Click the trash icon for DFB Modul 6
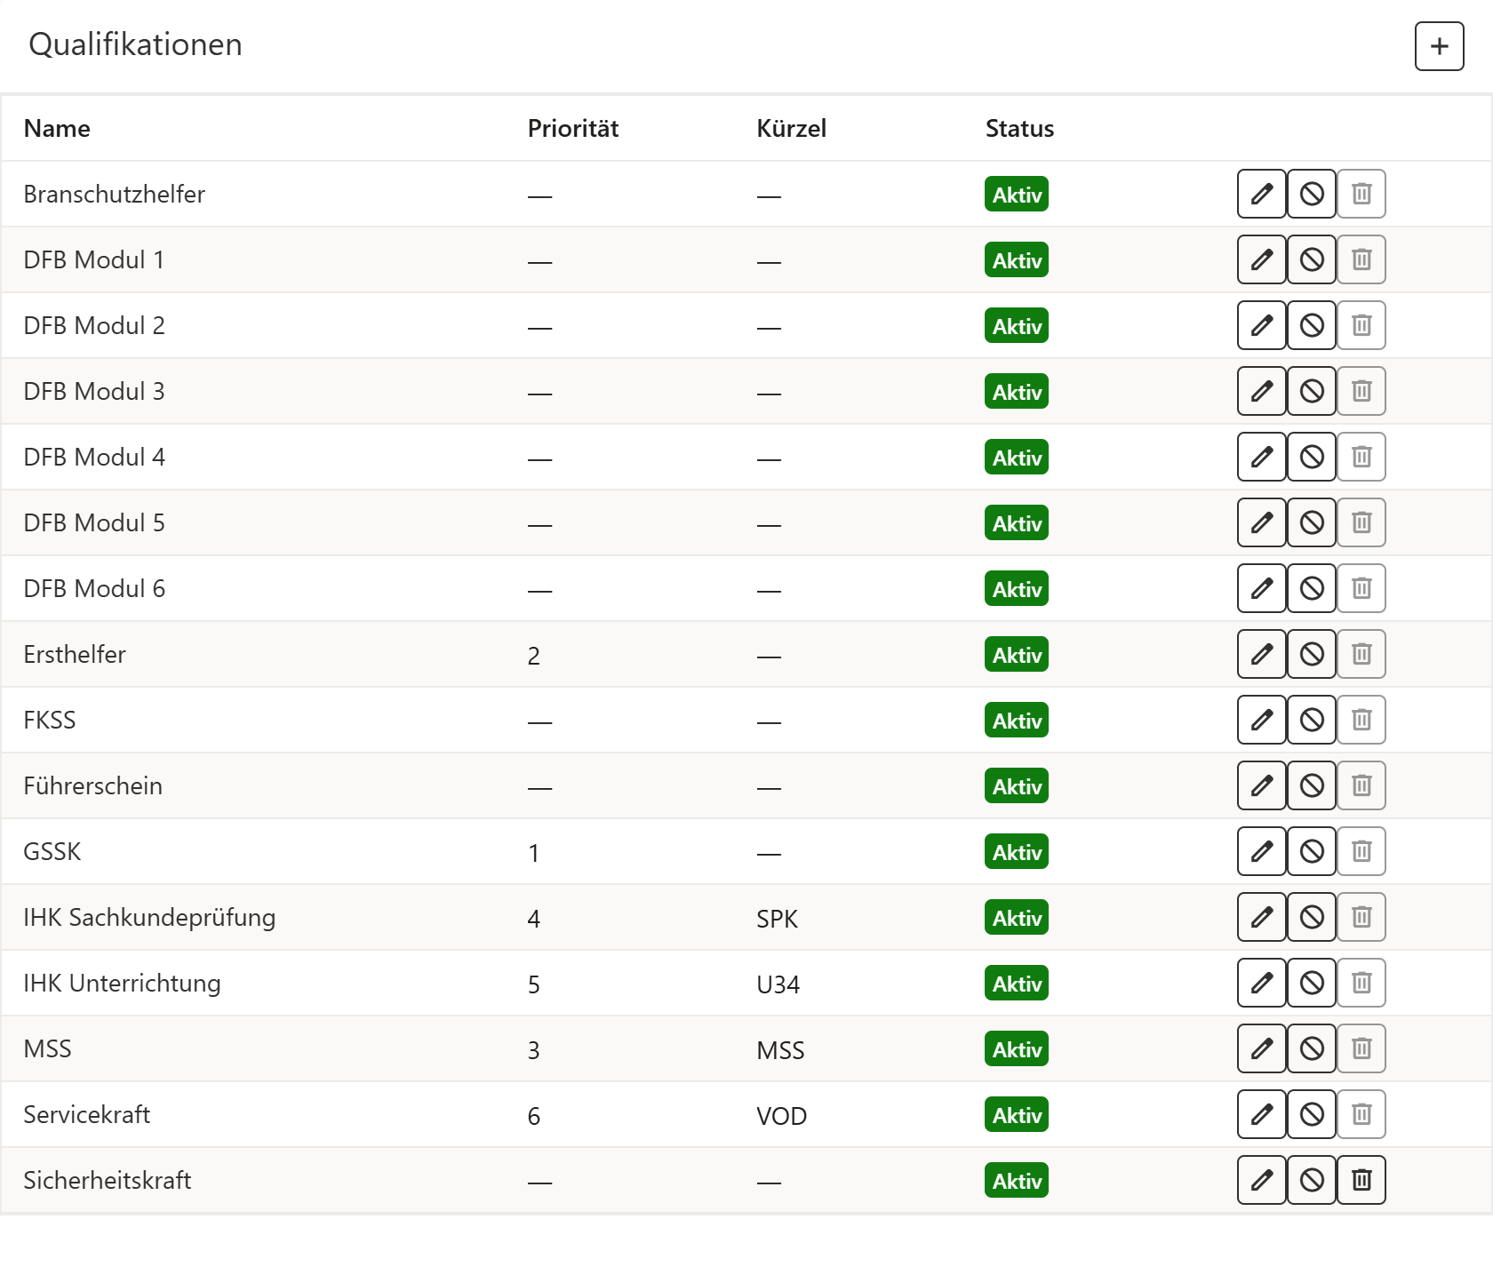1493x1267 pixels. pos(1361,588)
